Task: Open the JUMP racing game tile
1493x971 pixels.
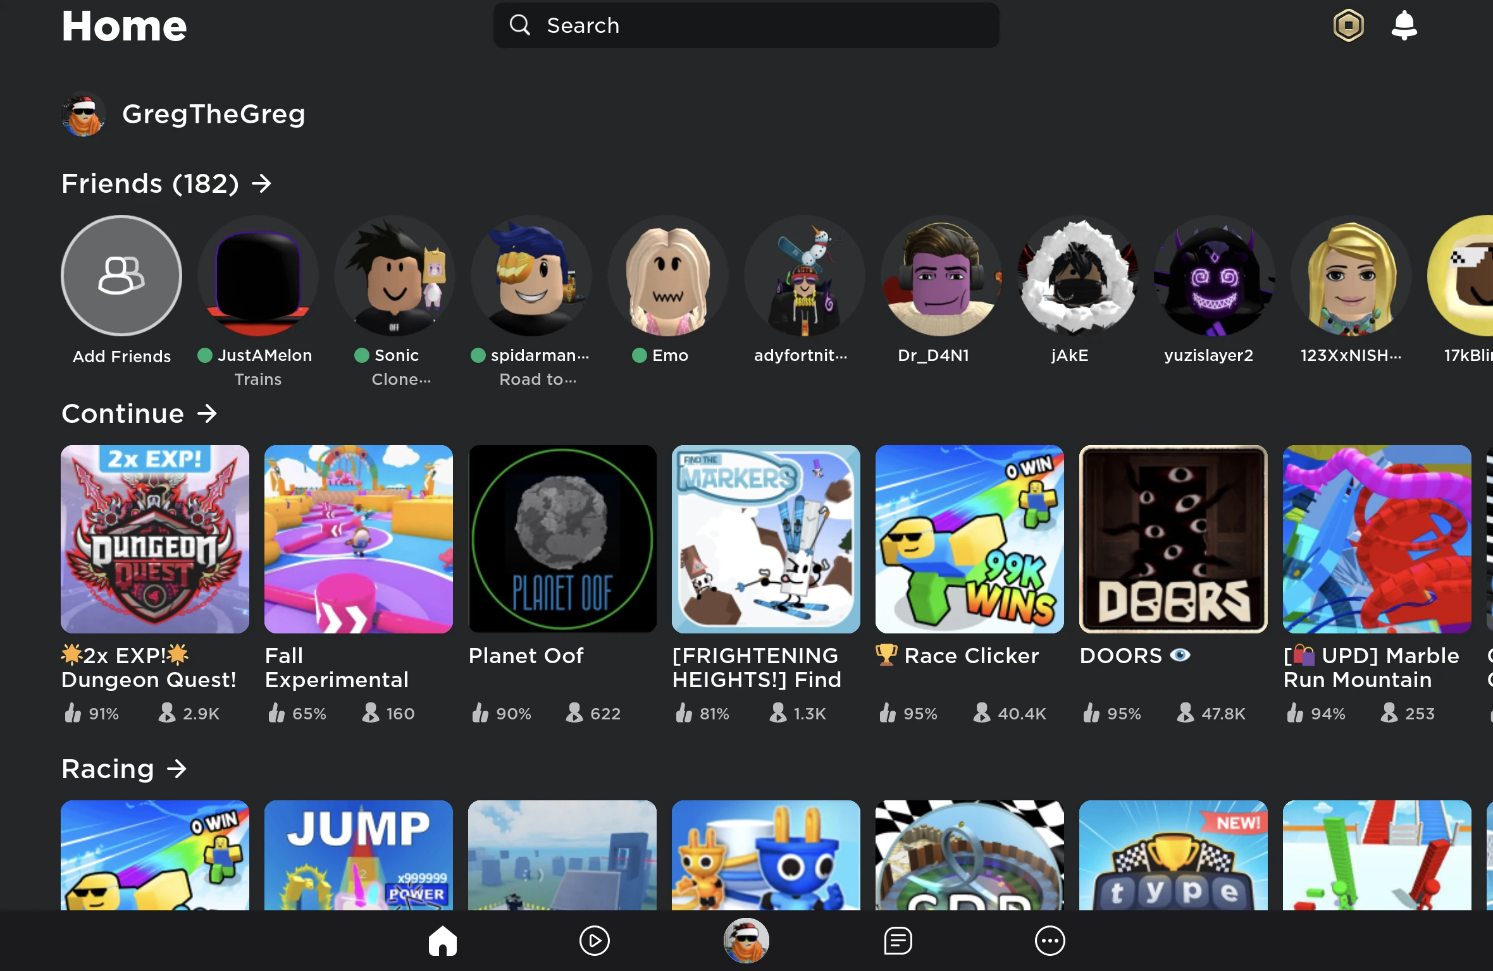Action: click(x=358, y=855)
